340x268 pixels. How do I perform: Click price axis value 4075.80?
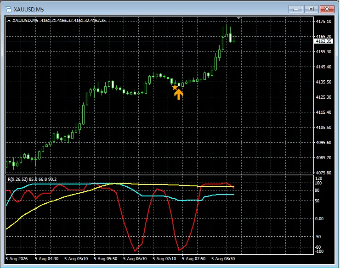click(x=323, y=173)
